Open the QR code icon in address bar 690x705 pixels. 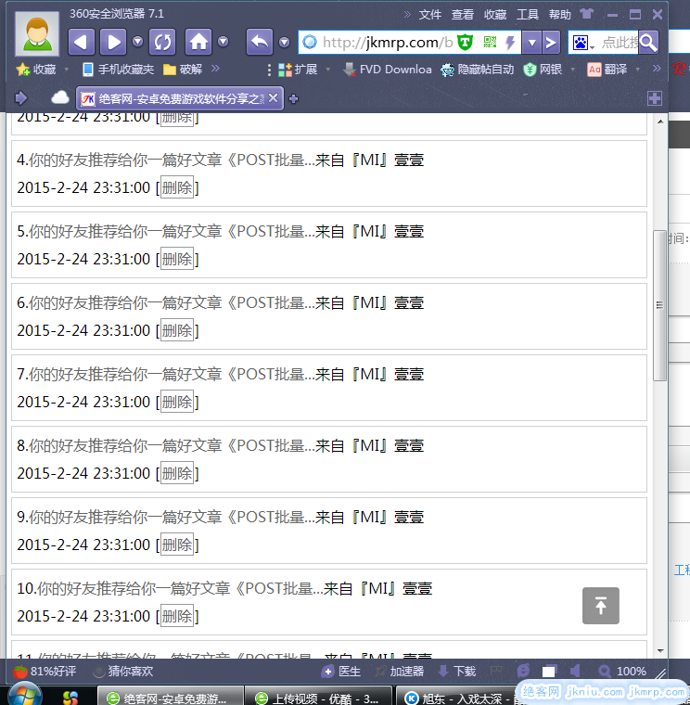coord(490,42)
